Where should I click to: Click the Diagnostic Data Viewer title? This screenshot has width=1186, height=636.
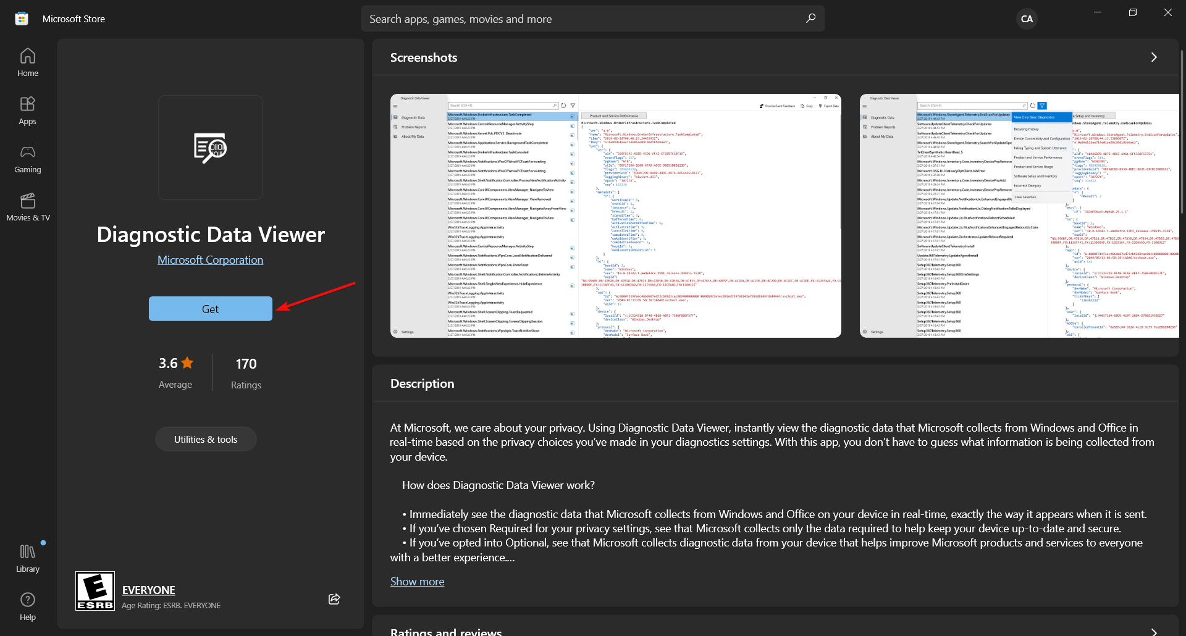click(x=211, y=235)
